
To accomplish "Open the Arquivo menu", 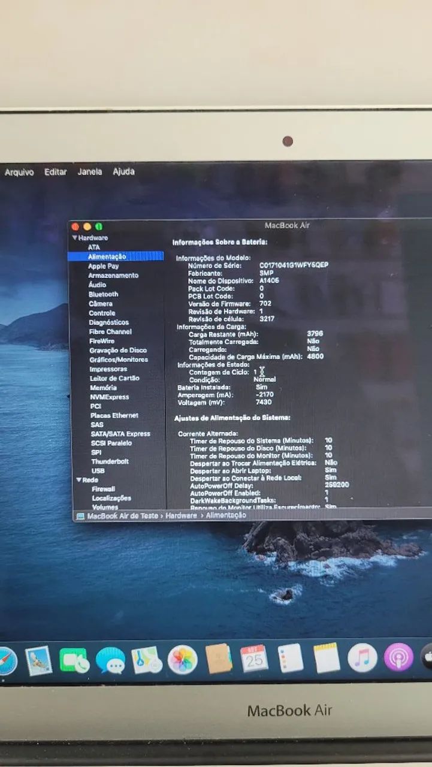I will click(19, 173).
